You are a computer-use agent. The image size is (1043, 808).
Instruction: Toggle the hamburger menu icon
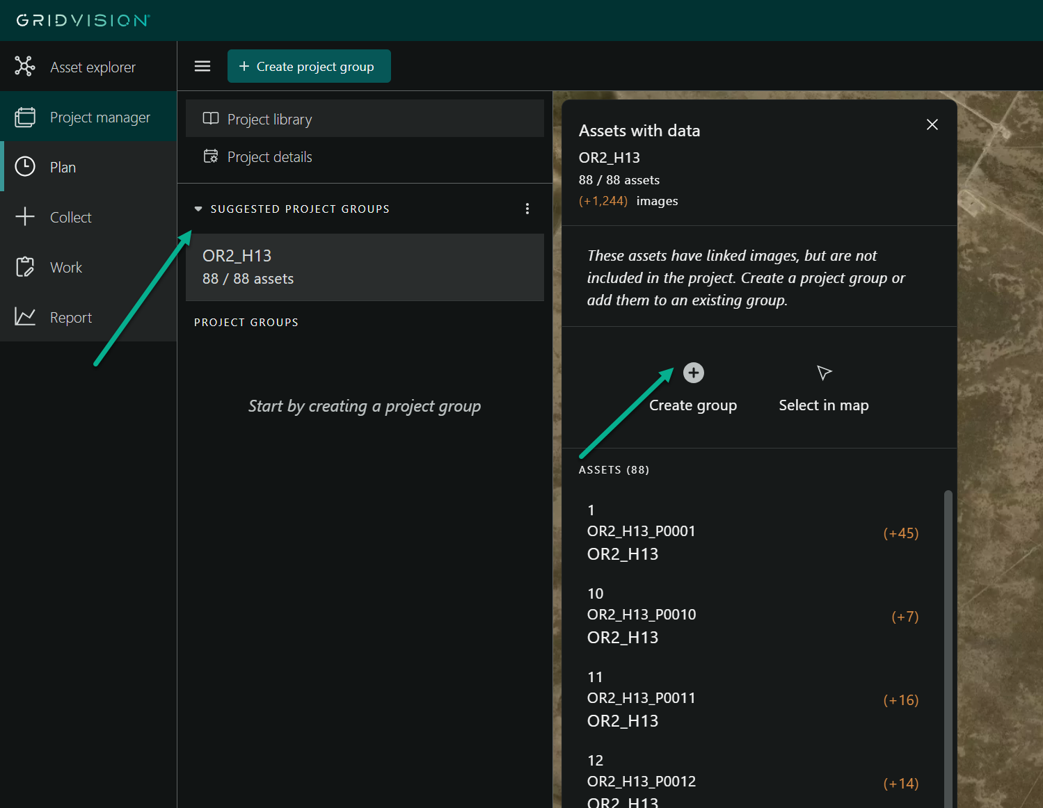(202, 66)
